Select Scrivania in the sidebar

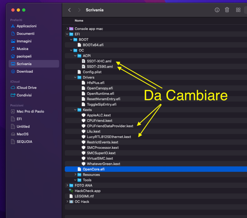[34, 64]
